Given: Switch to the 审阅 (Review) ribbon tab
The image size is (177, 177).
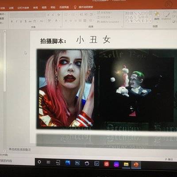Looking at the screenshot, I should 35,8.
